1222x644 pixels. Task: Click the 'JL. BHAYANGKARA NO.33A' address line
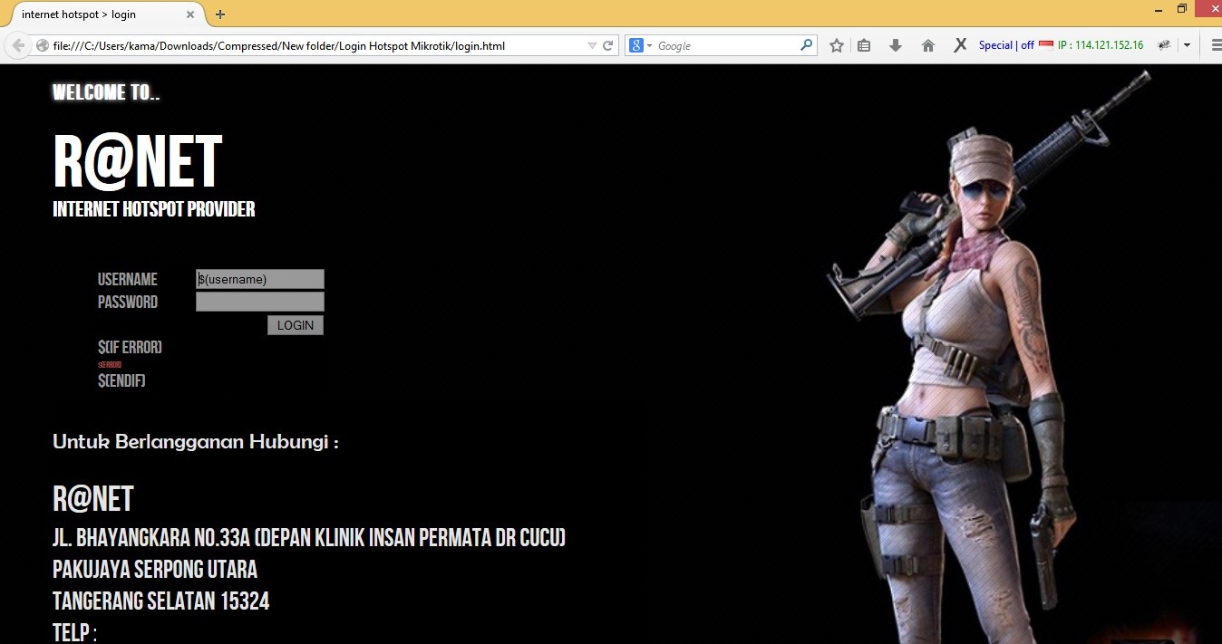(309, 538)
